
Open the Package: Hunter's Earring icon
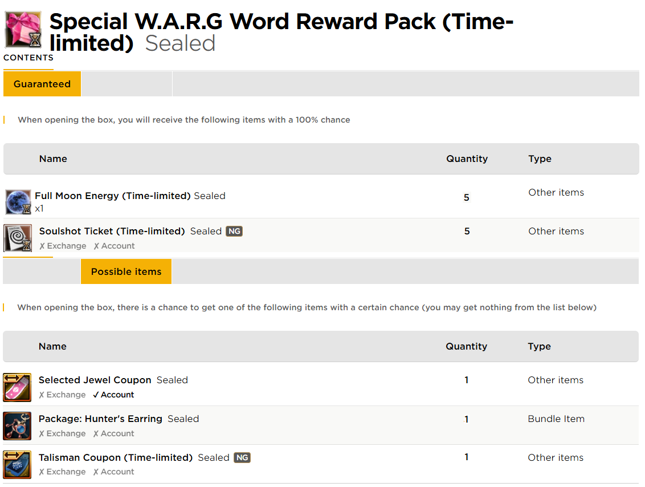click(x=17, y=426)
